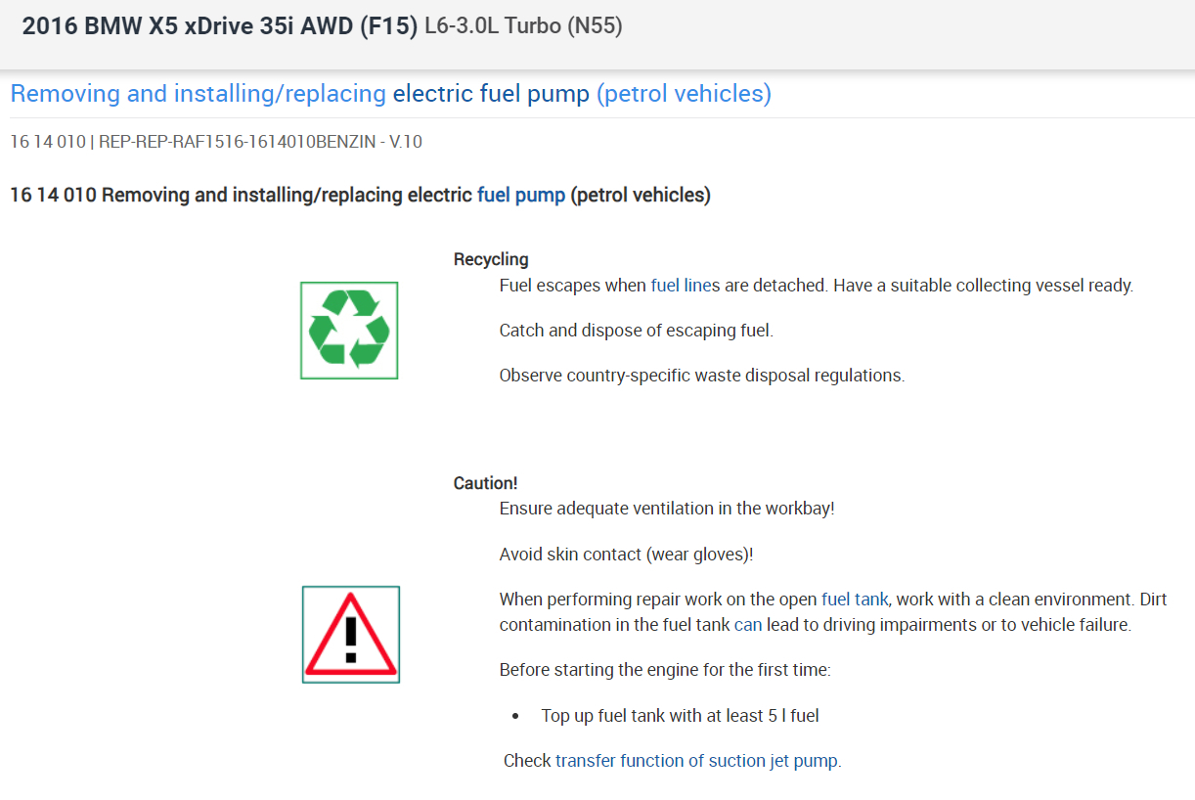
Task: Click the 'Caution!' section heading
Action: (485, 483)
